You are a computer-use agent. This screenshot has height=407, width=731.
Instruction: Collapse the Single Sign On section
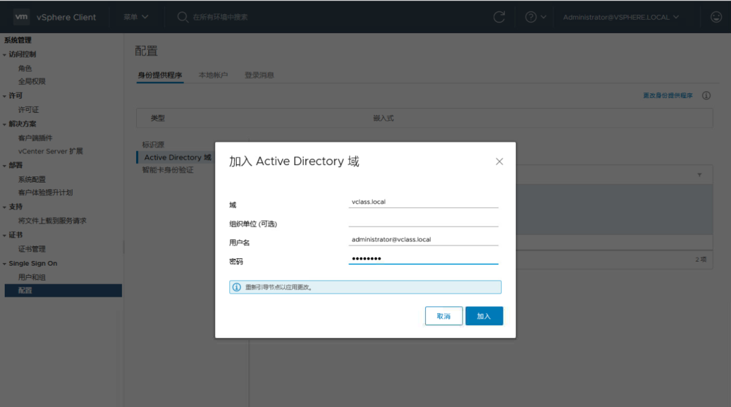[x=5, y=264]
